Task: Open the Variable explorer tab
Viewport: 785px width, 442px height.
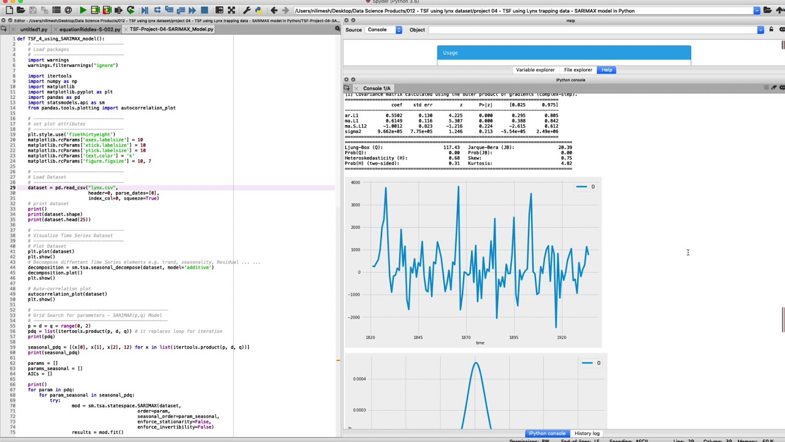Action: (x=535, y=69)
